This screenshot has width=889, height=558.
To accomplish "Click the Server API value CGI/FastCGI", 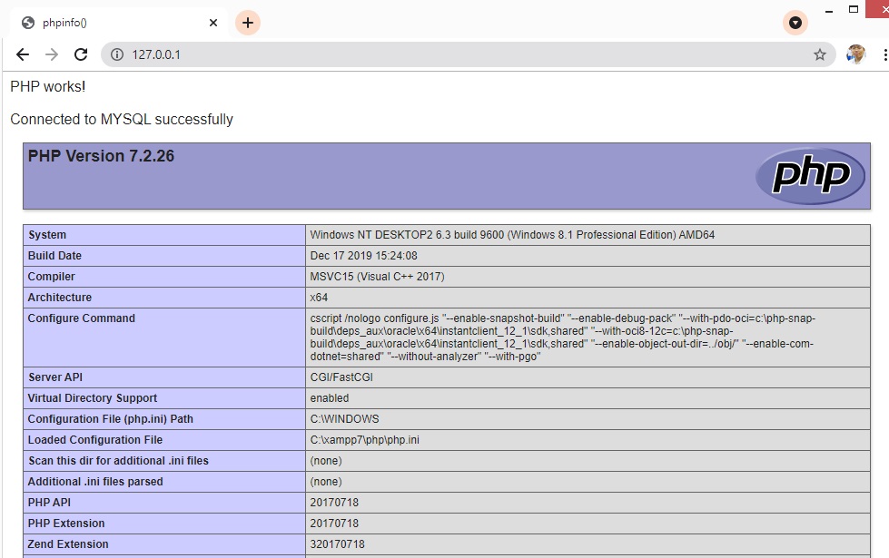I will 341,377.
